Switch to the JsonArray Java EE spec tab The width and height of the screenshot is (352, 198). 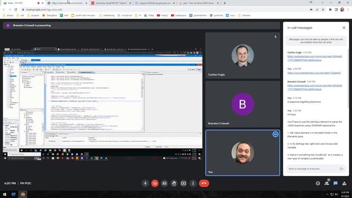click(x=111, y=3)
